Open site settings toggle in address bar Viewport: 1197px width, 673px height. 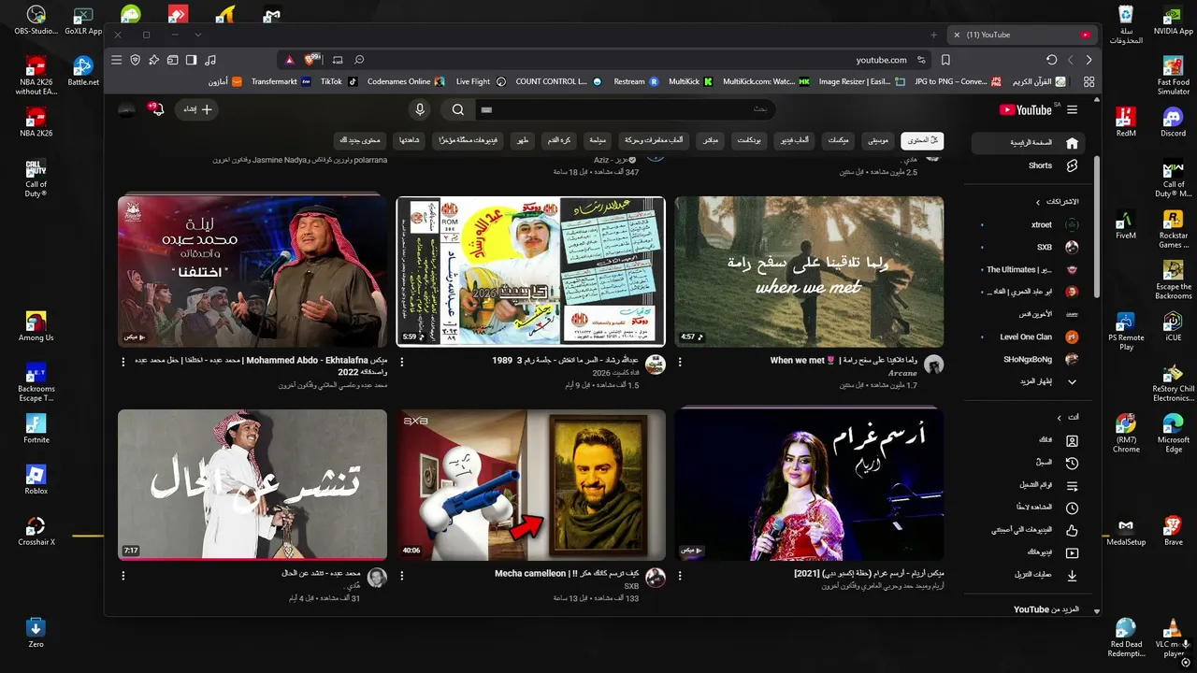click(922, 60)
